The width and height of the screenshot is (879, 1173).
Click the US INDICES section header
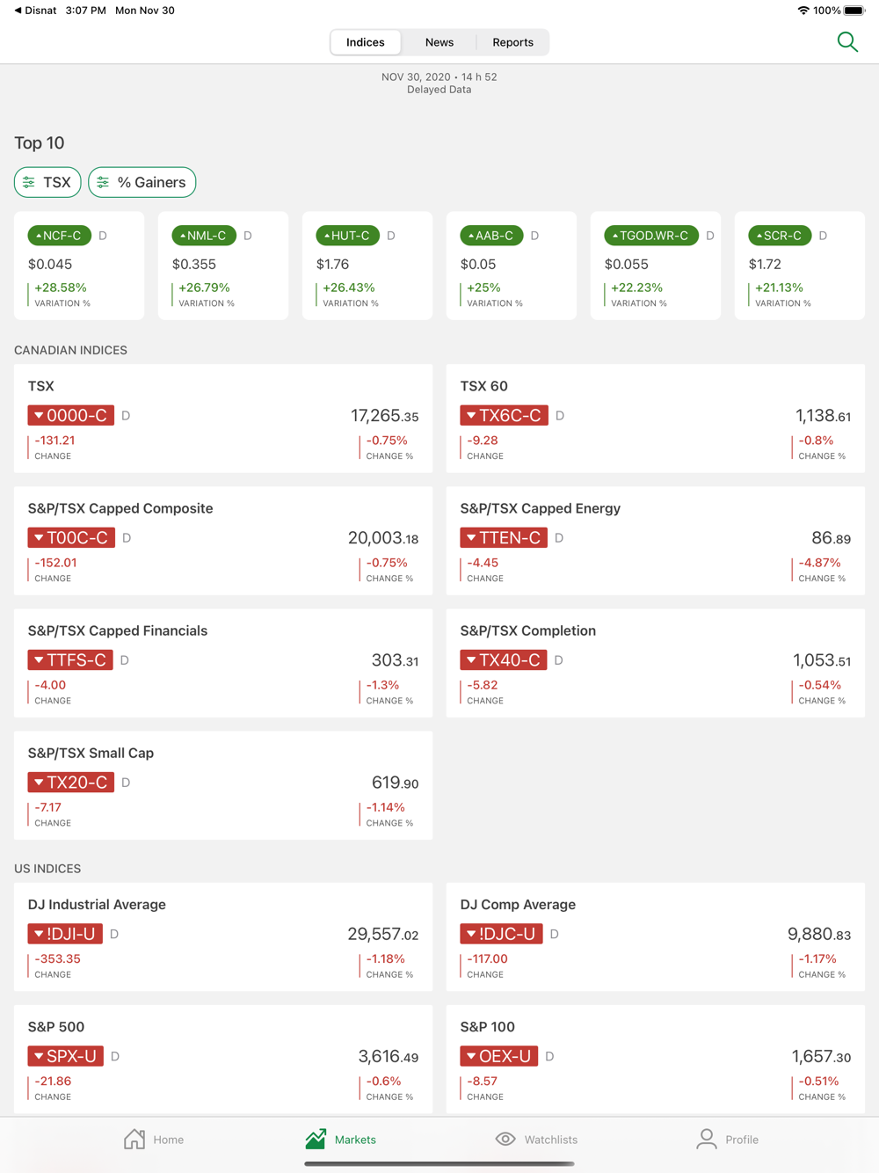[x=47, y=869]
